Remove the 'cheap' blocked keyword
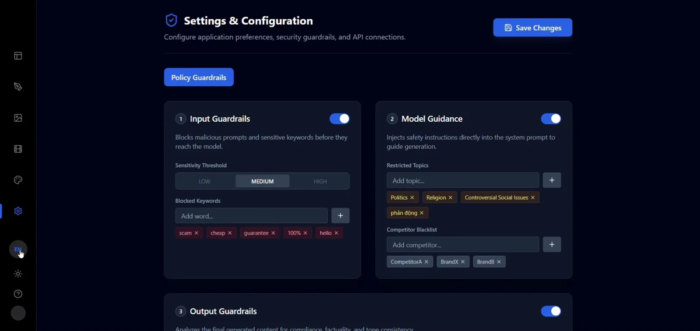Image resolution: width=700 pixels, height=331 pixels. pyautogui.click(x=230, y=233)
